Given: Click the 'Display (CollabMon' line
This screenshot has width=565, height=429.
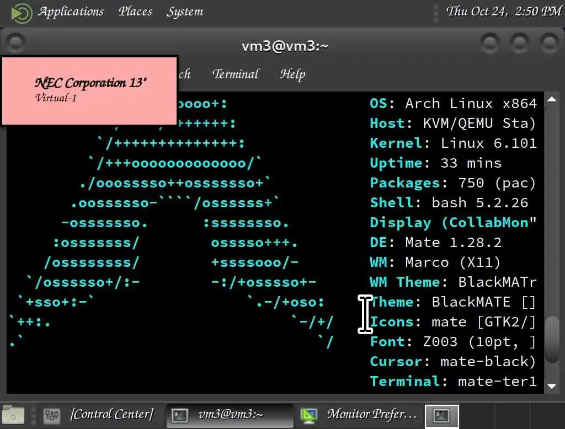Looking at the screenshot, I should [x=454, y=223].
